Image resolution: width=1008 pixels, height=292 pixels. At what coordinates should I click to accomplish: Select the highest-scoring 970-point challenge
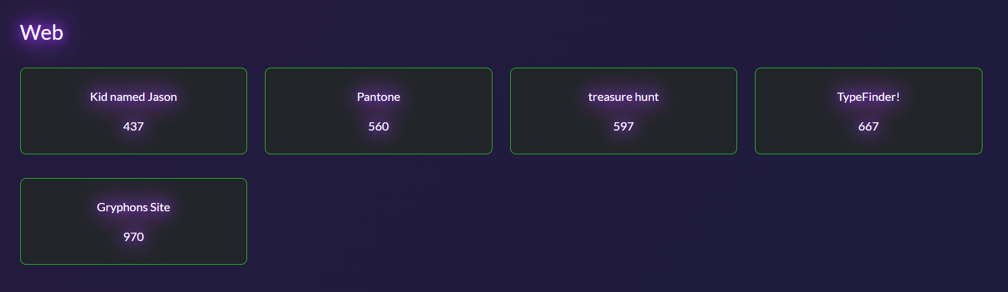pos(134,221)
